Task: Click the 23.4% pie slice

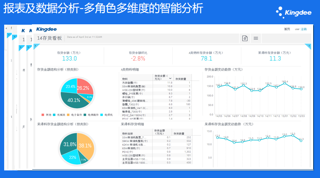Action: [69, 86]
